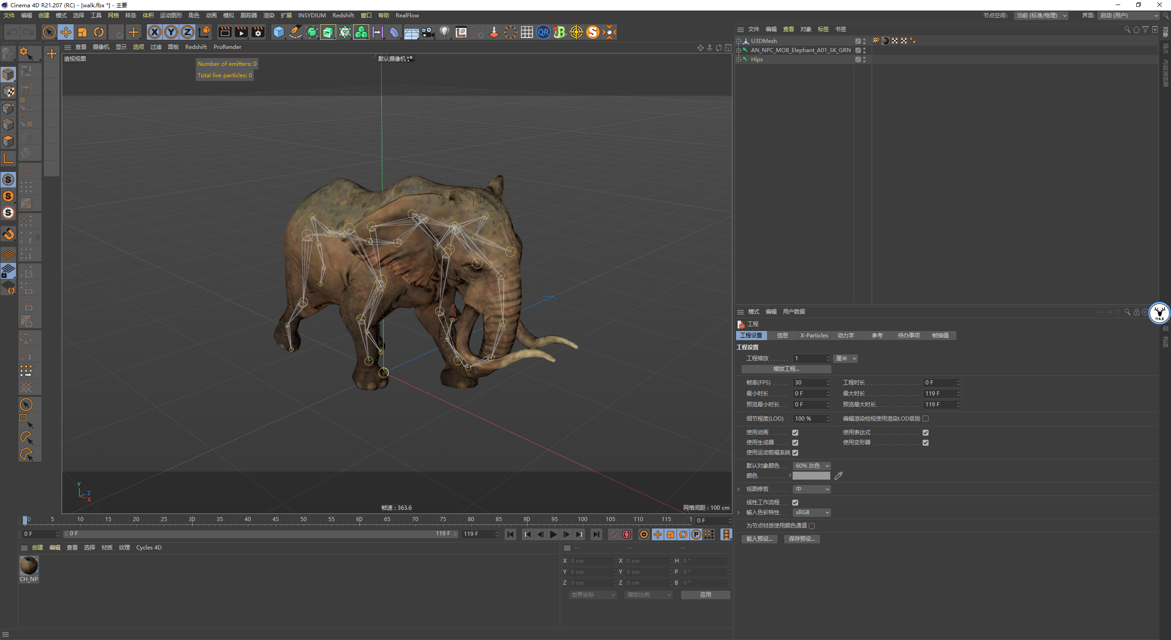The height and width of the screenshot is (640, 1171).
Task: Open the 默认对象颜色 dropdown
Action: 811,466
